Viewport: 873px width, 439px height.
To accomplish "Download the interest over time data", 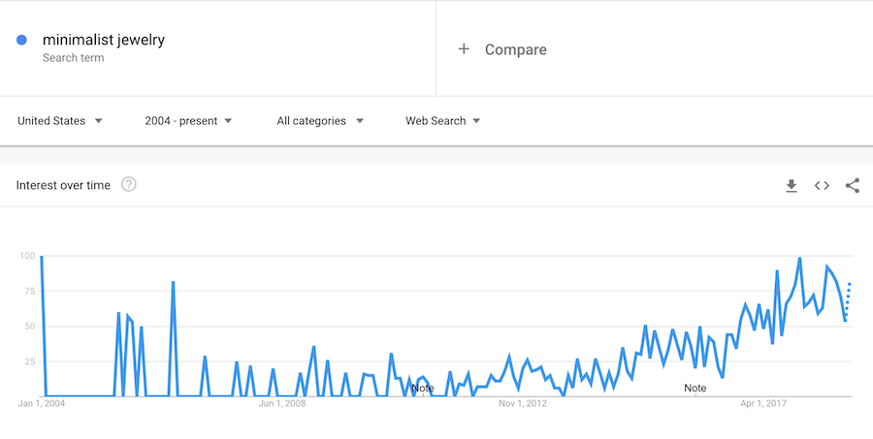I will click(x=792, y=185).
